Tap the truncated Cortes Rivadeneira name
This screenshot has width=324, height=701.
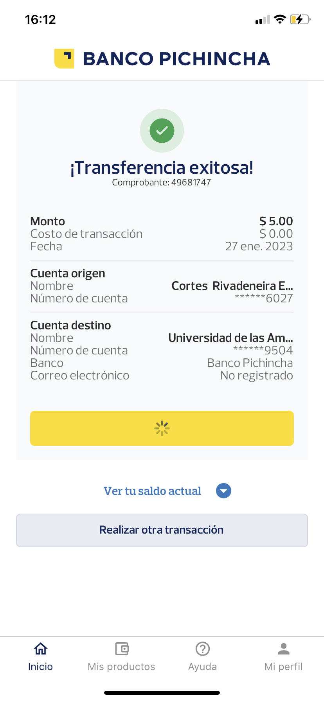pyautogui.click(x=232, y=286)
